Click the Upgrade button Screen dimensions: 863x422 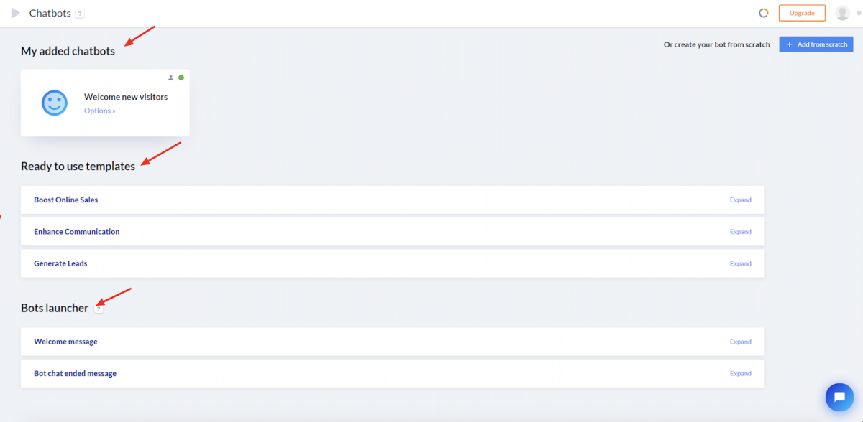click(802, 13)
